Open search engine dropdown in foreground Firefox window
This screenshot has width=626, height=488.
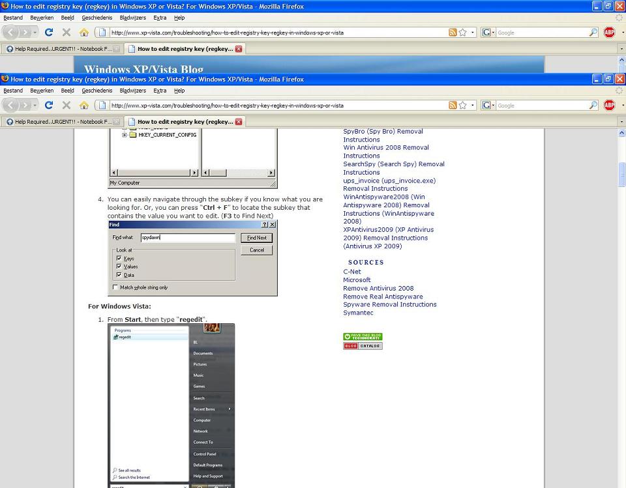point(494,106)
